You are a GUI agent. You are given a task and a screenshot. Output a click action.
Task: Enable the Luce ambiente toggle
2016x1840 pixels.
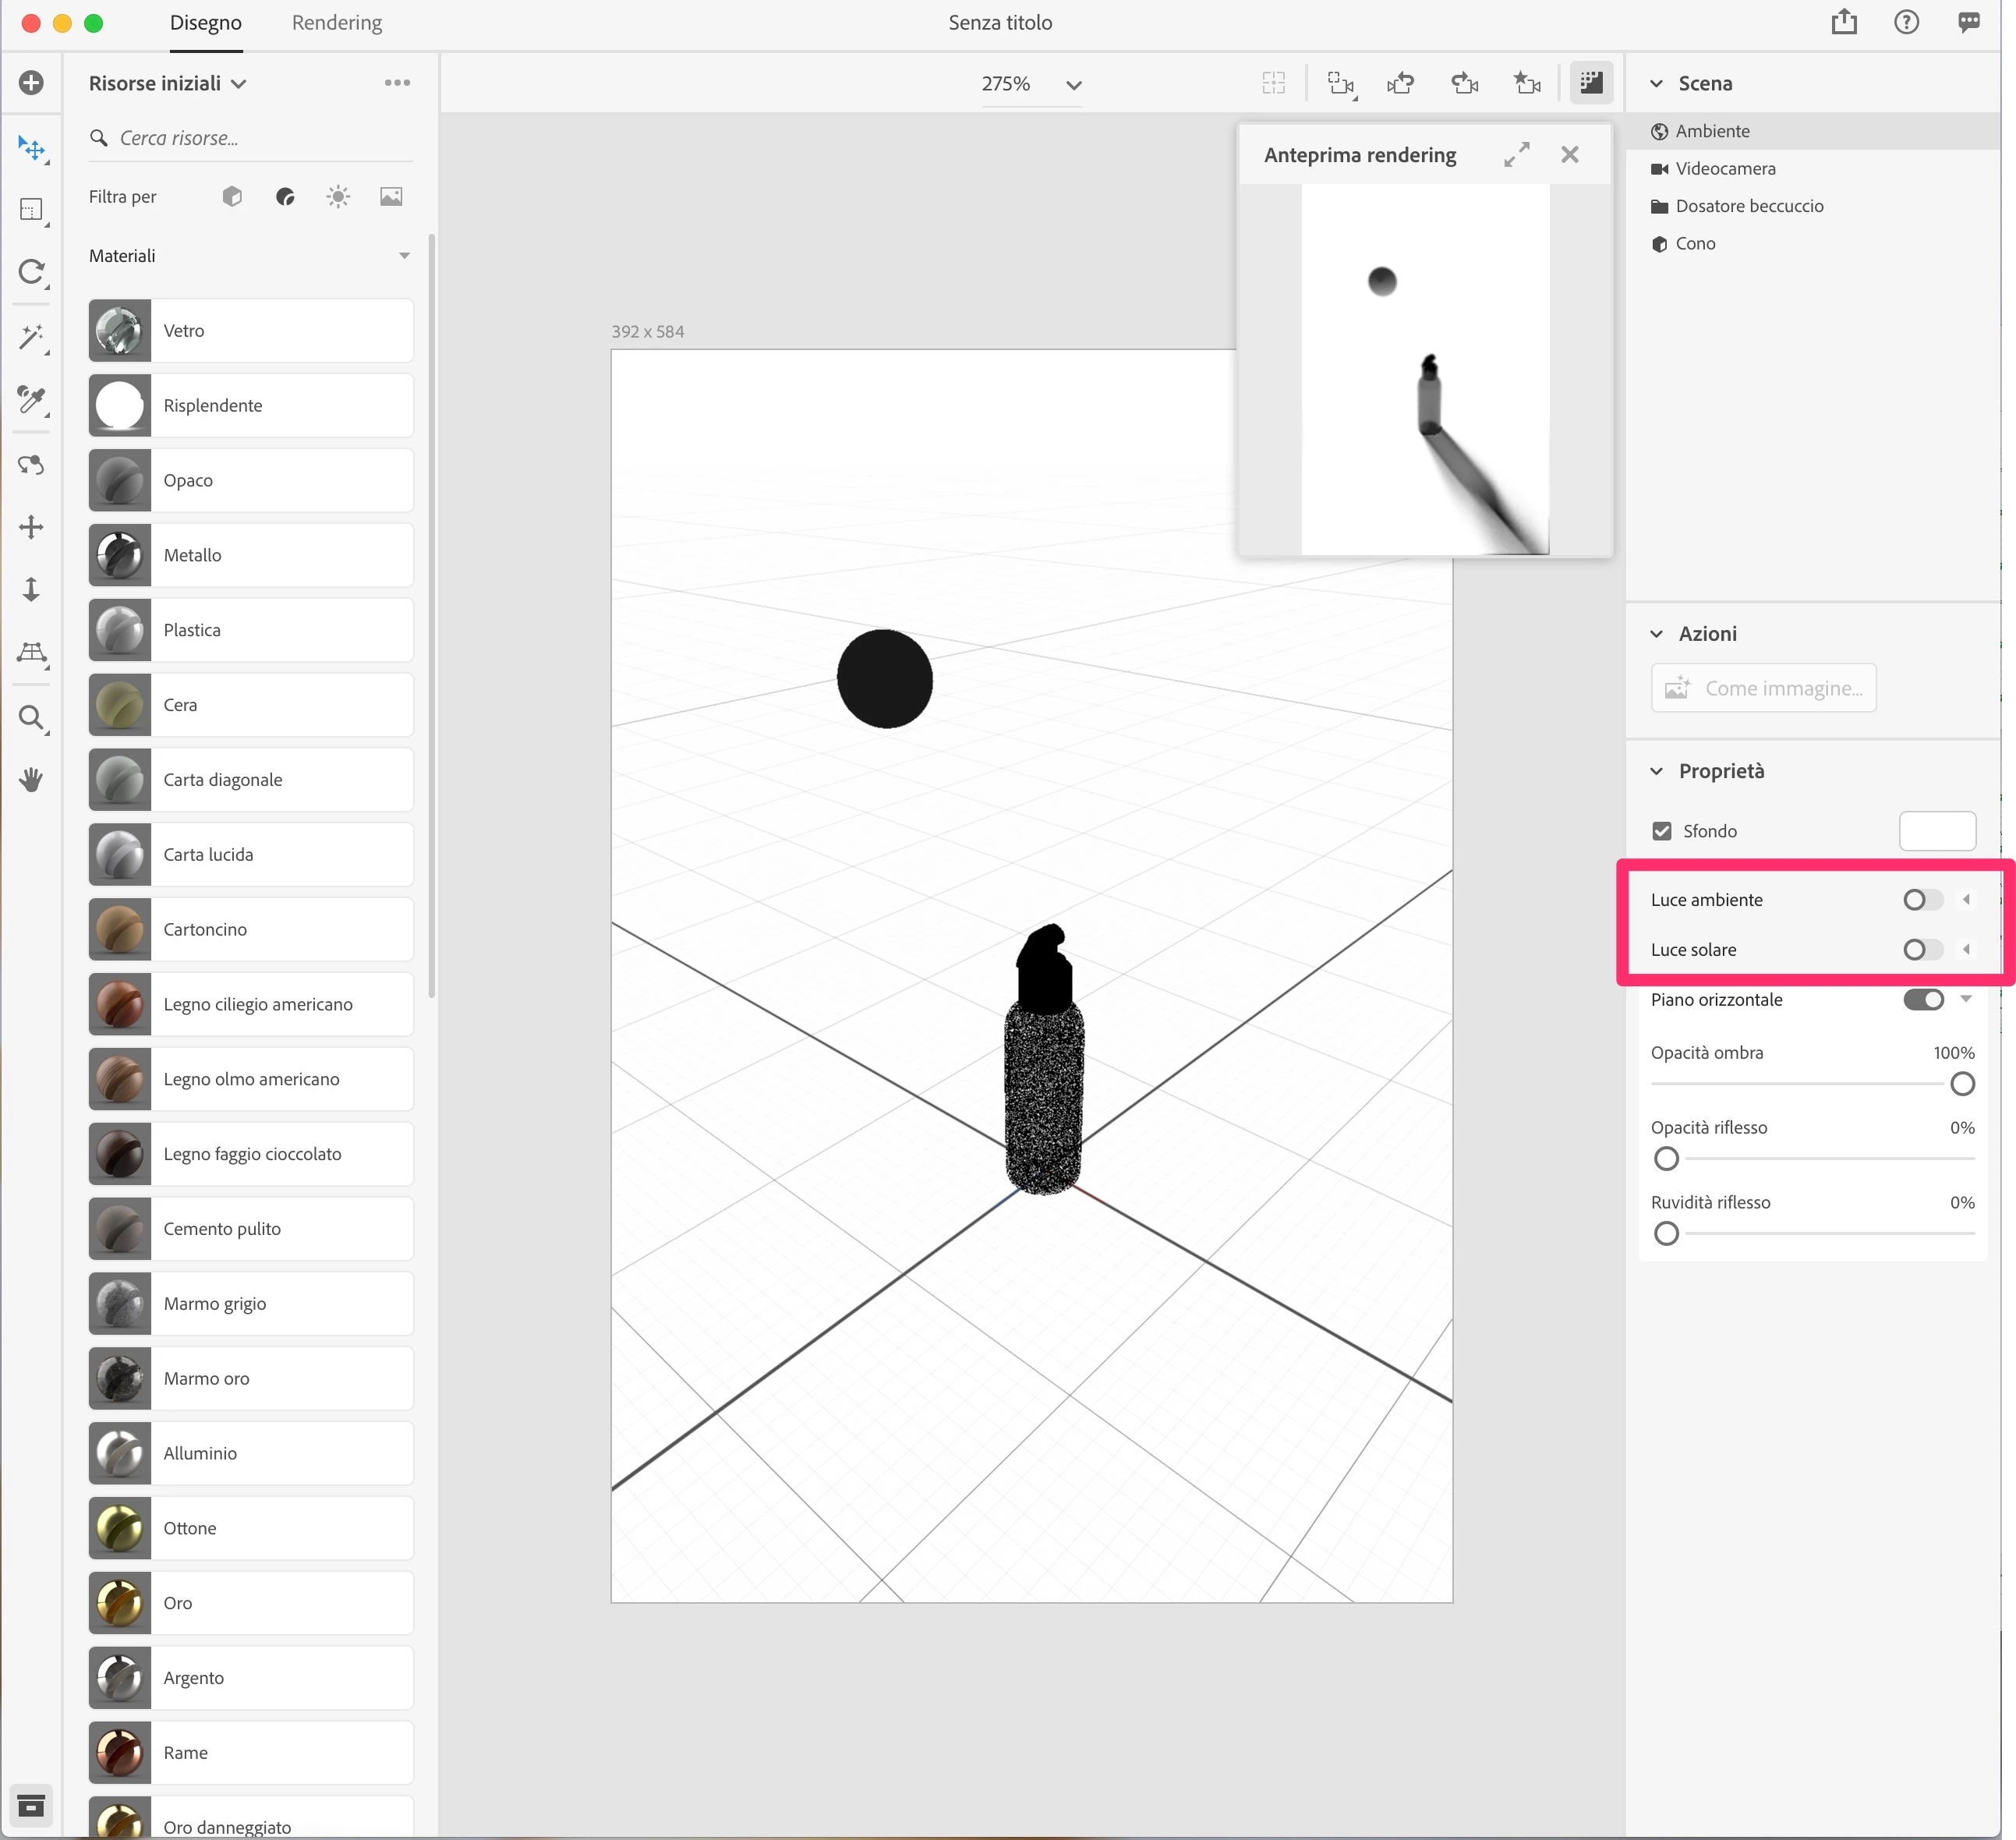tap(1922, 900)
